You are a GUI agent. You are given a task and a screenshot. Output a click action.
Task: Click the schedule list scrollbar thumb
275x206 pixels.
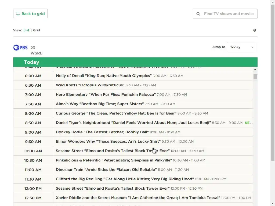[x=255, y=77]
